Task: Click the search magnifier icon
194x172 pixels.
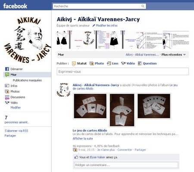Action: pyautogui.click(x=143, y=6)
